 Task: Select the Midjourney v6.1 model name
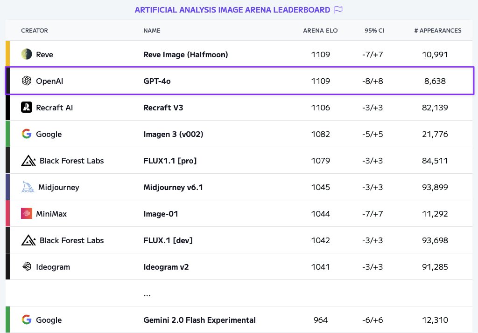pyautogui.click(x=173, y=187)
